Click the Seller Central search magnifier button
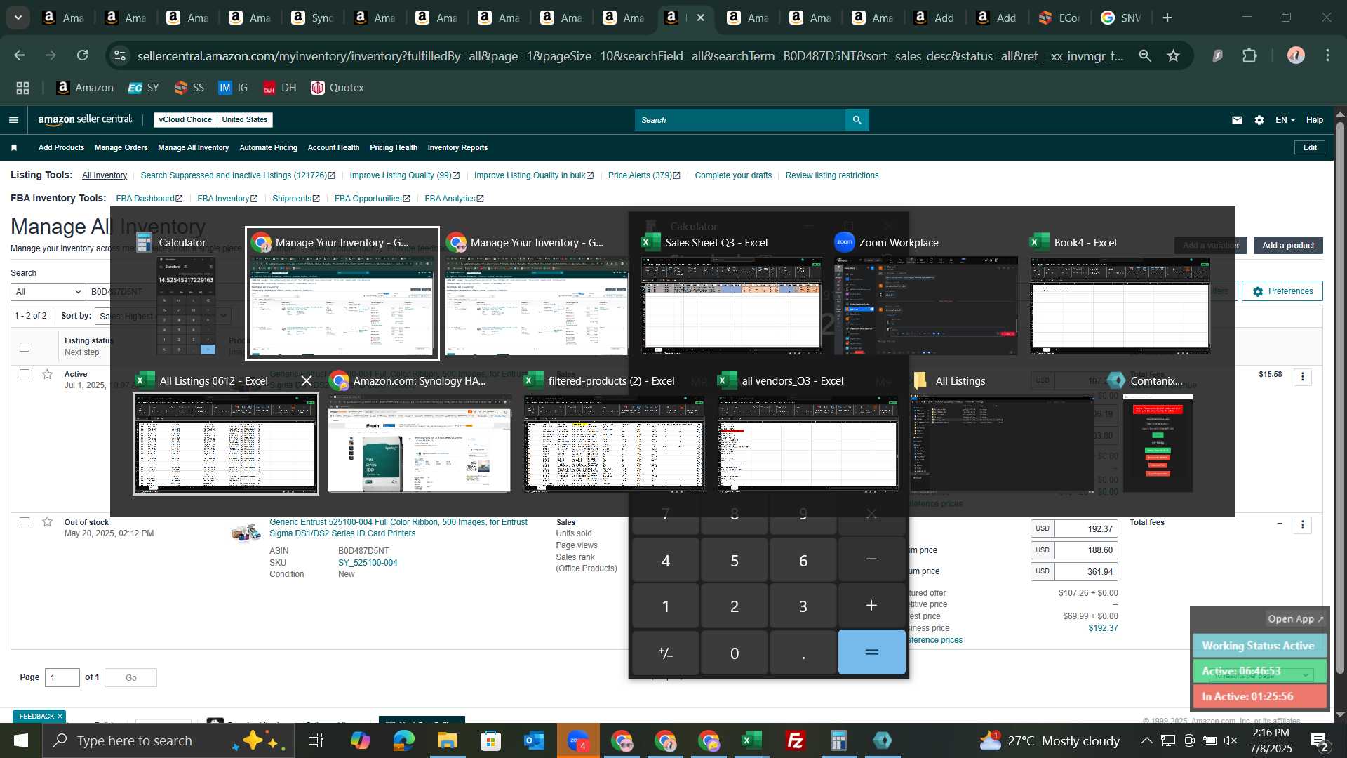 click(857, 120)
